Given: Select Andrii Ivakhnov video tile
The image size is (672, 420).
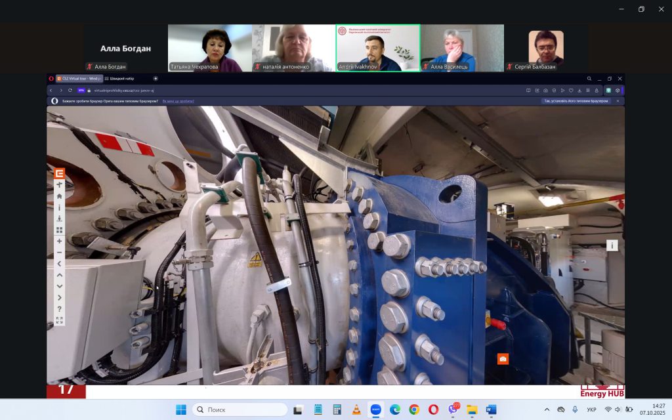Looking at the screenshot, I should pyautogui.click(x=378, y=48).
